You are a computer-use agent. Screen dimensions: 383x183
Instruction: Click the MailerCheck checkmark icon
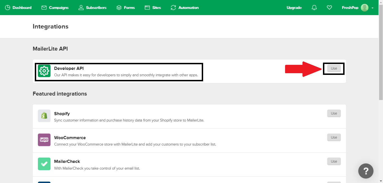point(44,164)
